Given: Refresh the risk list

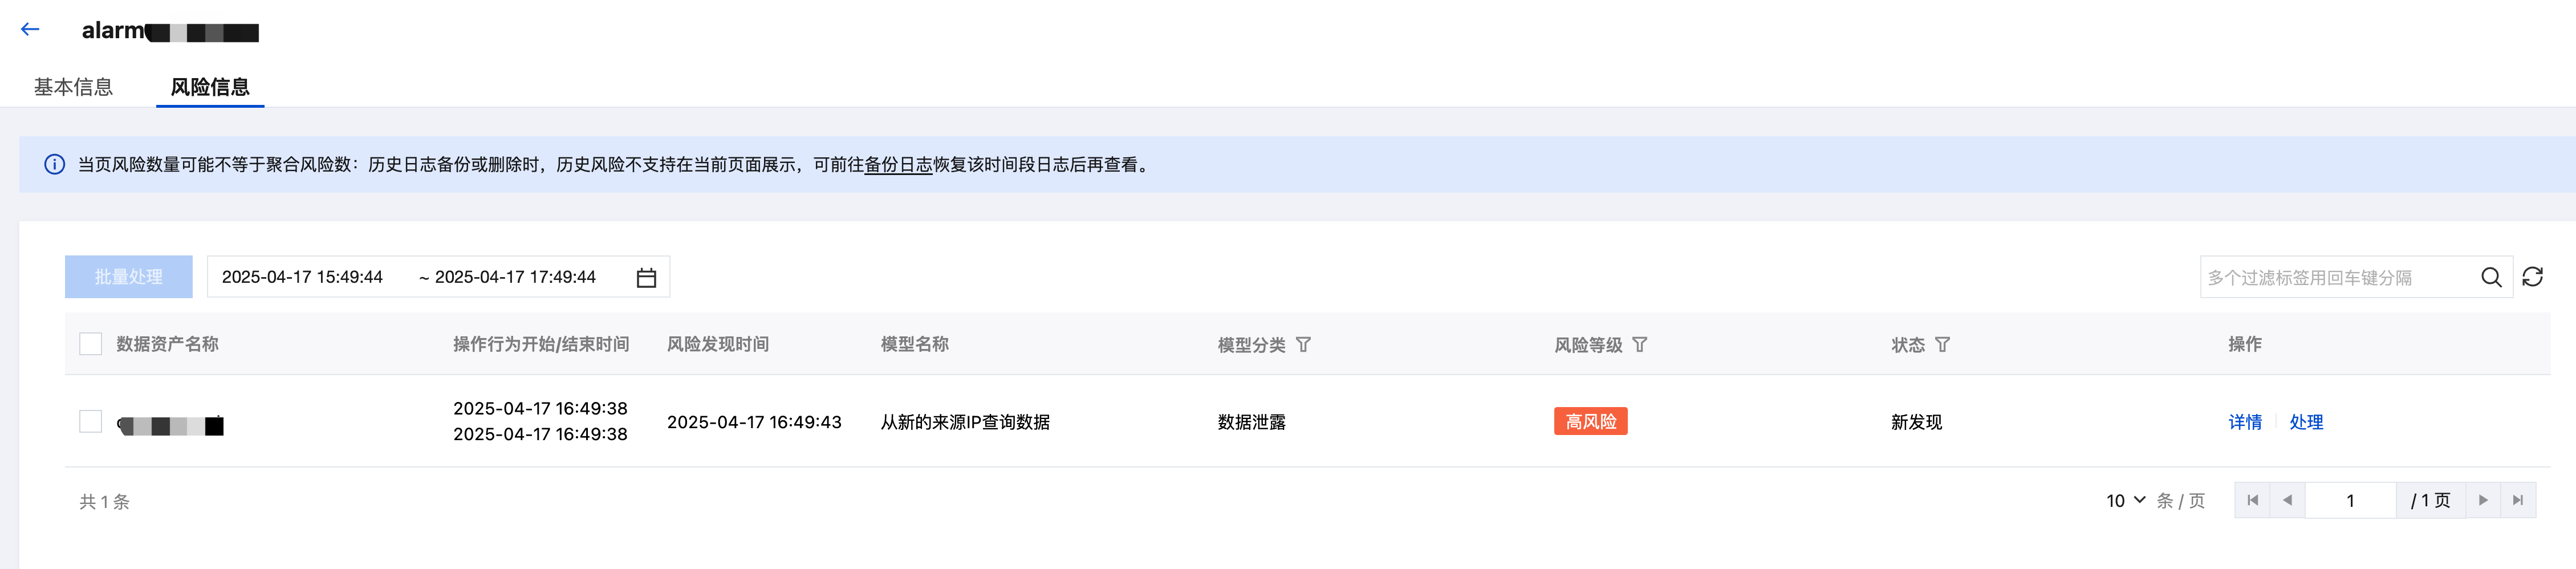Looking at the screenshot, I should click(2532, 277).
